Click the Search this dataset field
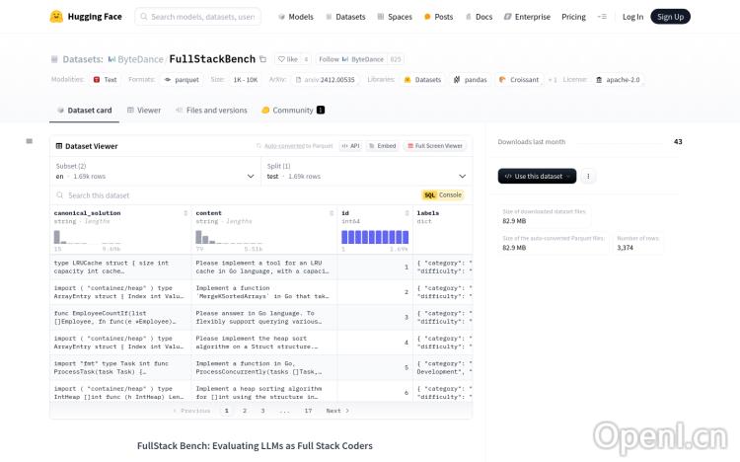 click(237, 195)
